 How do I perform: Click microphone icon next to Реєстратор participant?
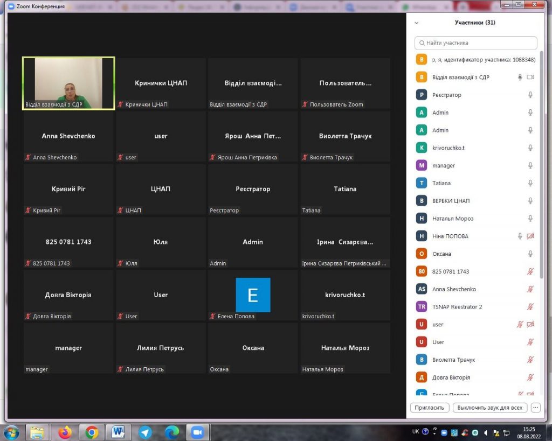tap(530, 95)
